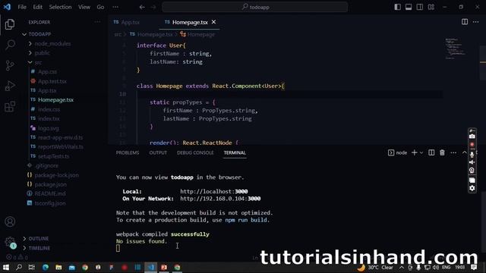The width and height of the screenshot is (486, 273).
Task: Open Explorer Views and More Actions ellipsis
Action: pyautogui.click(x=97, y=22)
